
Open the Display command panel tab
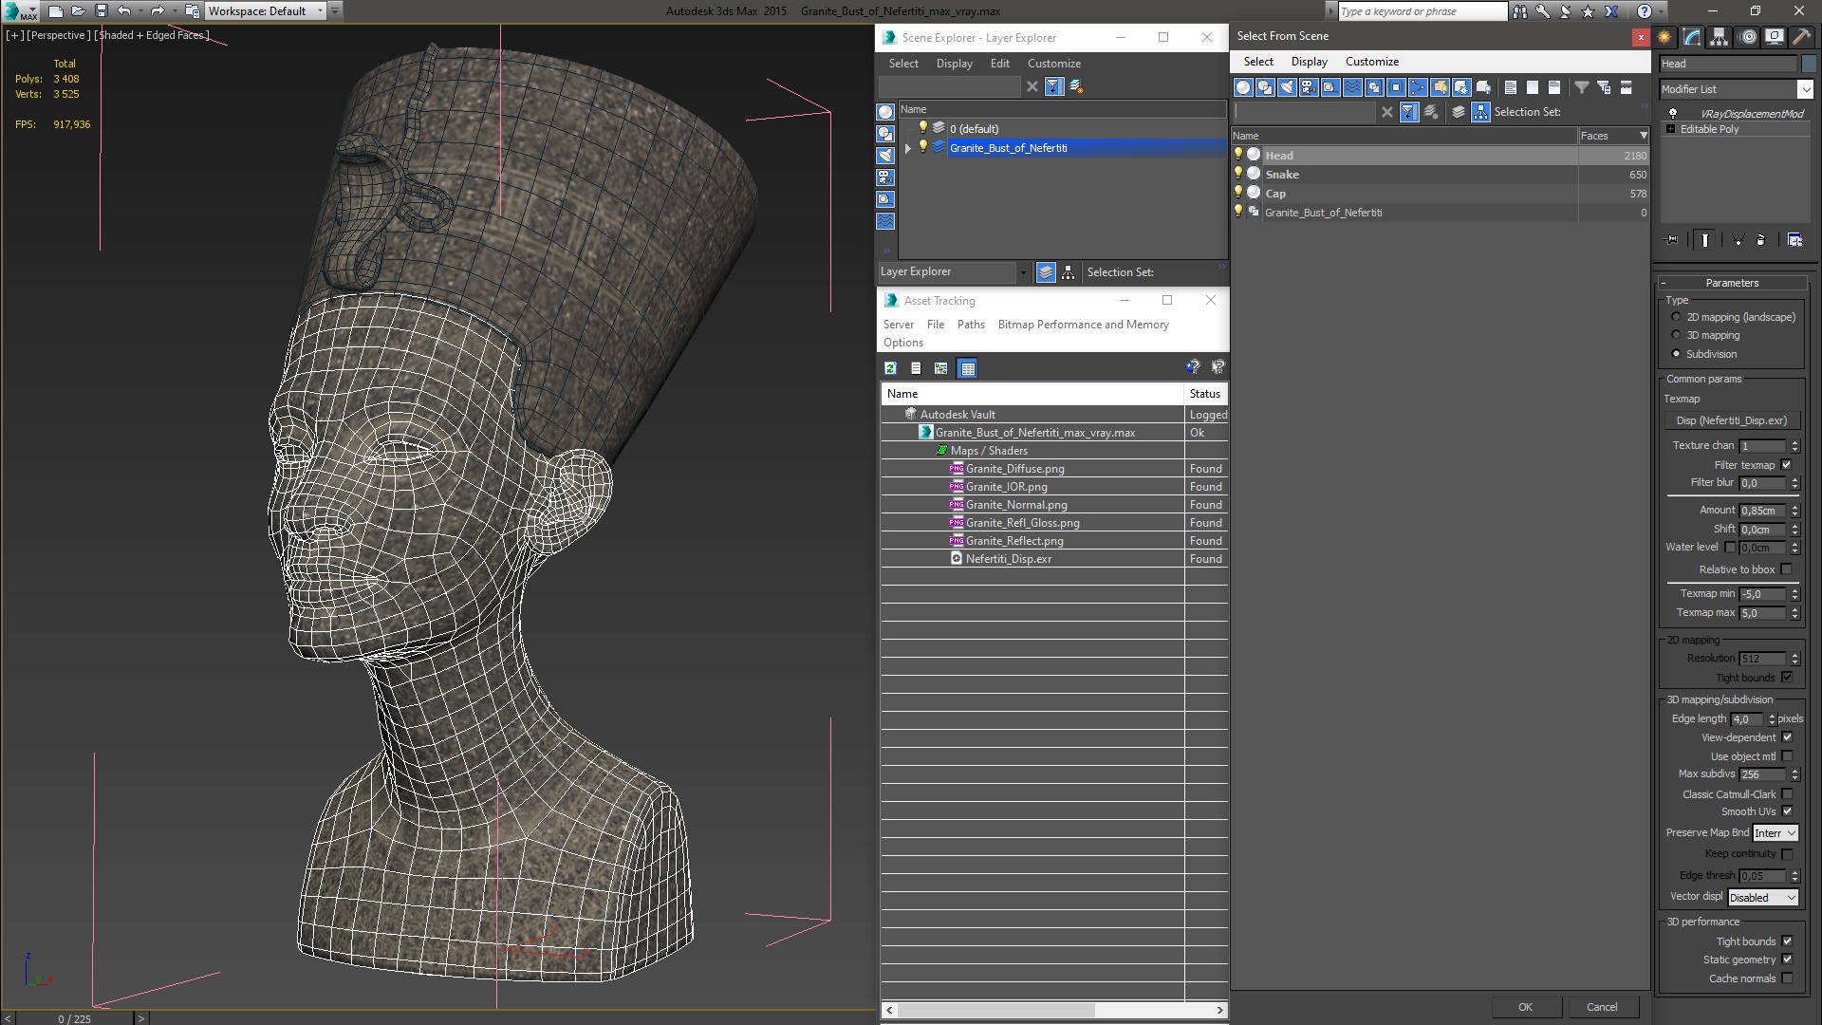pos(1774,37)
